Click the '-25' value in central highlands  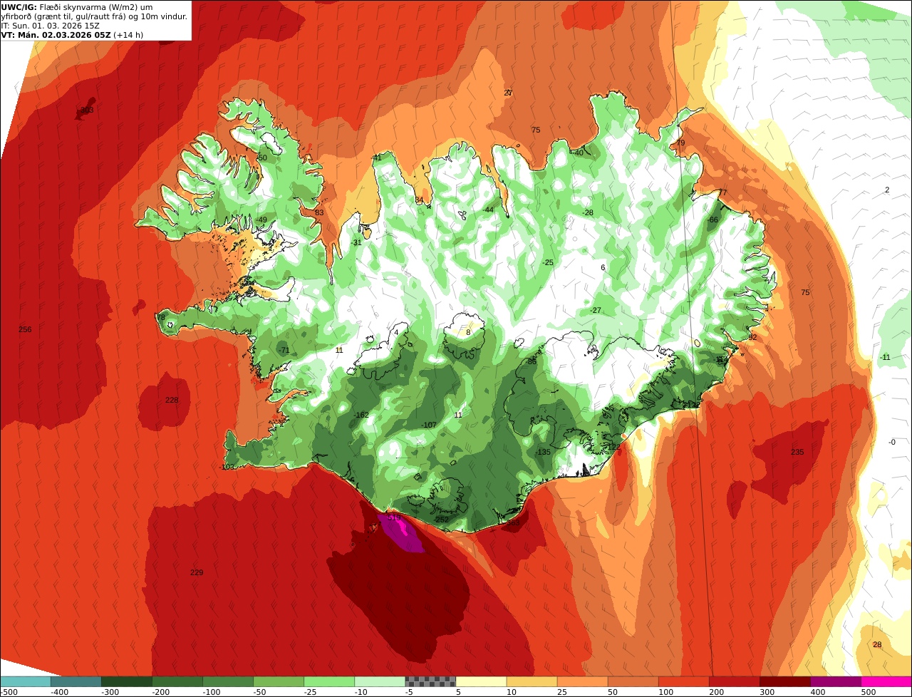pyautogui.click(x=548, y=262)
